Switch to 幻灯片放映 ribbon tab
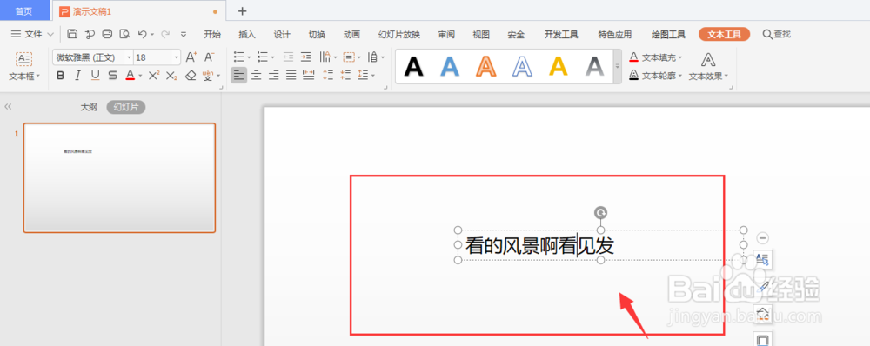Viewport: 870px width, 346px height. click(399, 35)
